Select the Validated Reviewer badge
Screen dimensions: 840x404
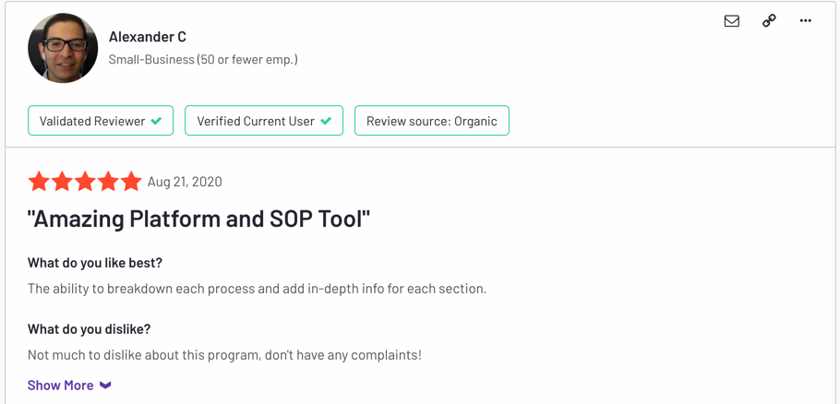[101, 121]
